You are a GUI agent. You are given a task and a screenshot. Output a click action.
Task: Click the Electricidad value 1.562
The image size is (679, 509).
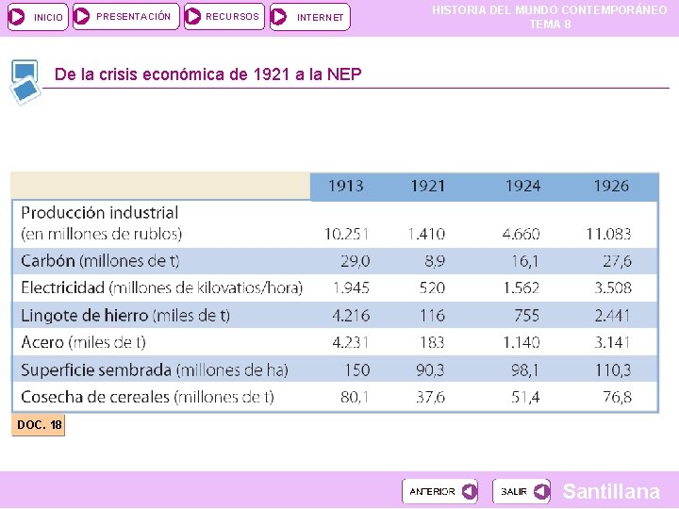(x=522, y=287)
